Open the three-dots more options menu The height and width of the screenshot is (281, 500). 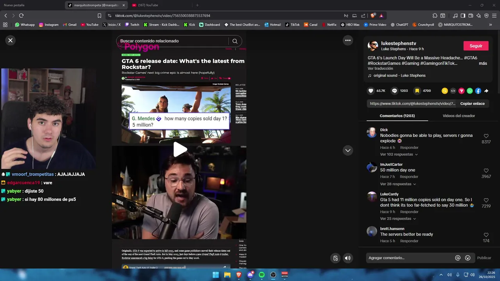(348, 40)
